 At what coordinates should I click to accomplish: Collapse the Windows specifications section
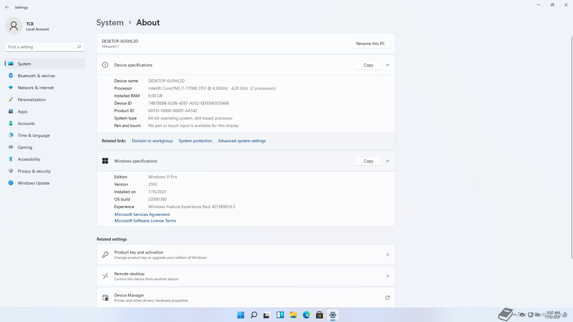tap(388, 161)
